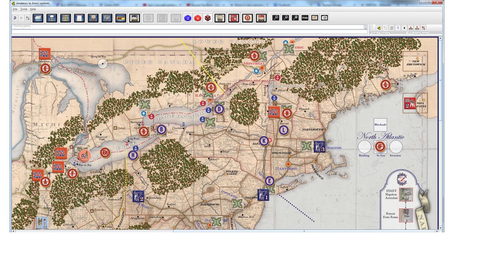This screenshot has height=260, width=480.
Task: Select the blue counter numbered 3 at Boston
Action: coord(319,147)
